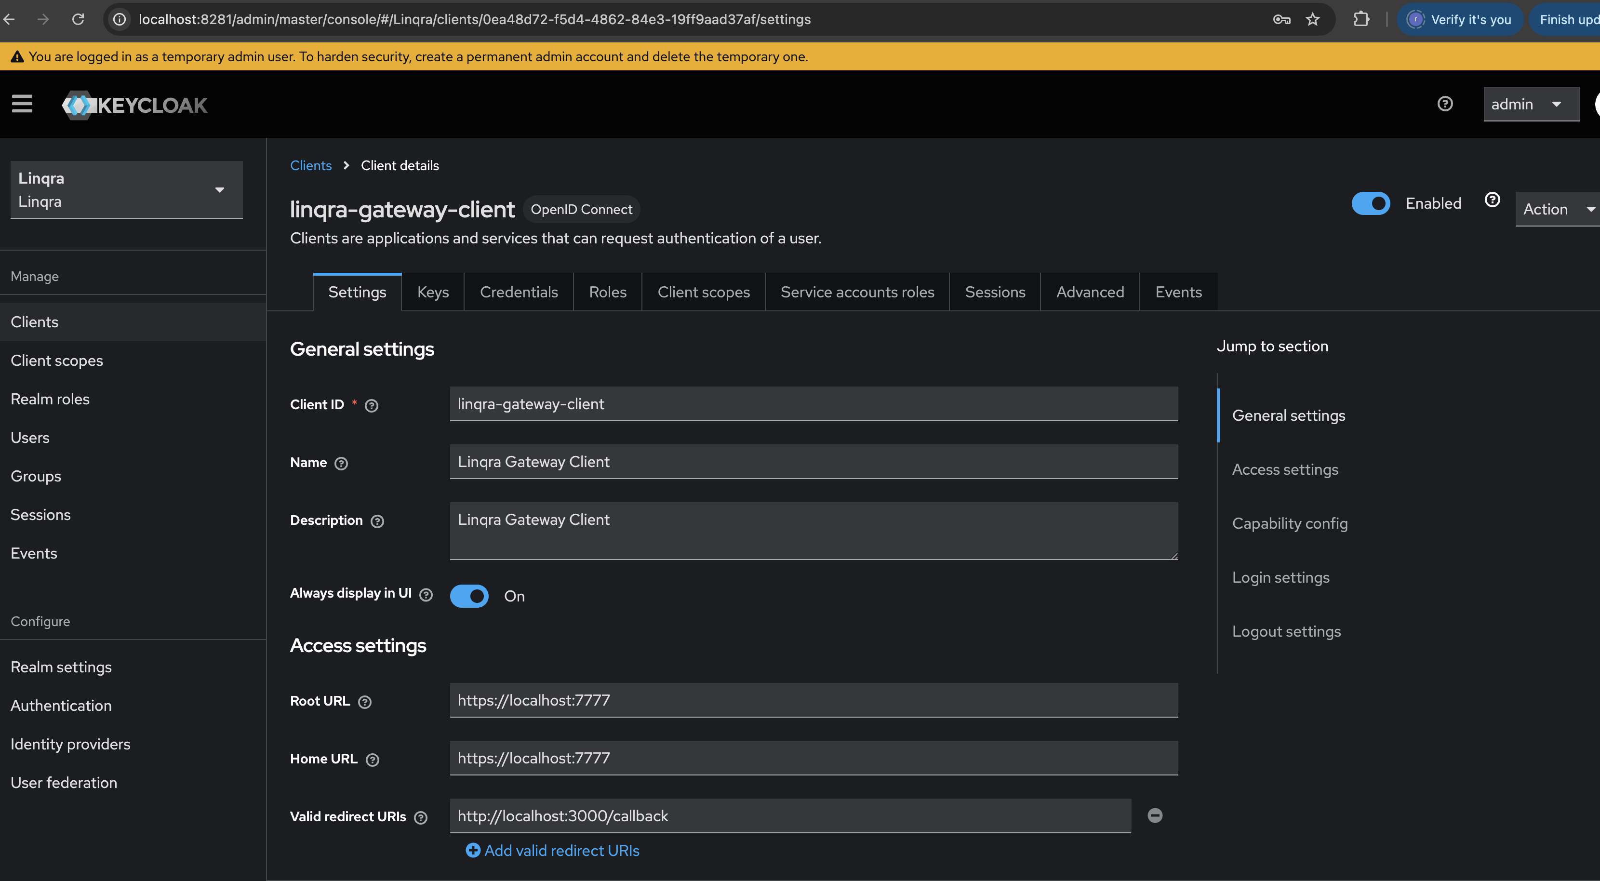1600x881 pixels.
Task: Disable the Enabled toggle for linqra-gateway-client
Action: (x=1372, y=203)
